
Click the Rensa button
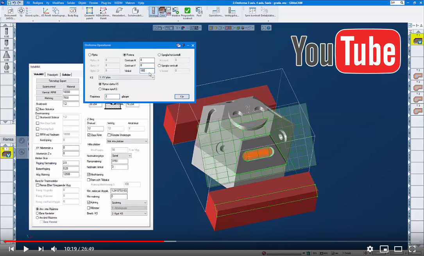coord(8,139)
